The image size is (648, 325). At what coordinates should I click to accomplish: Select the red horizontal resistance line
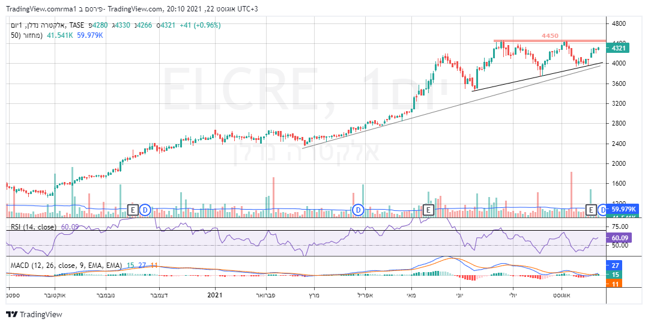550,41
